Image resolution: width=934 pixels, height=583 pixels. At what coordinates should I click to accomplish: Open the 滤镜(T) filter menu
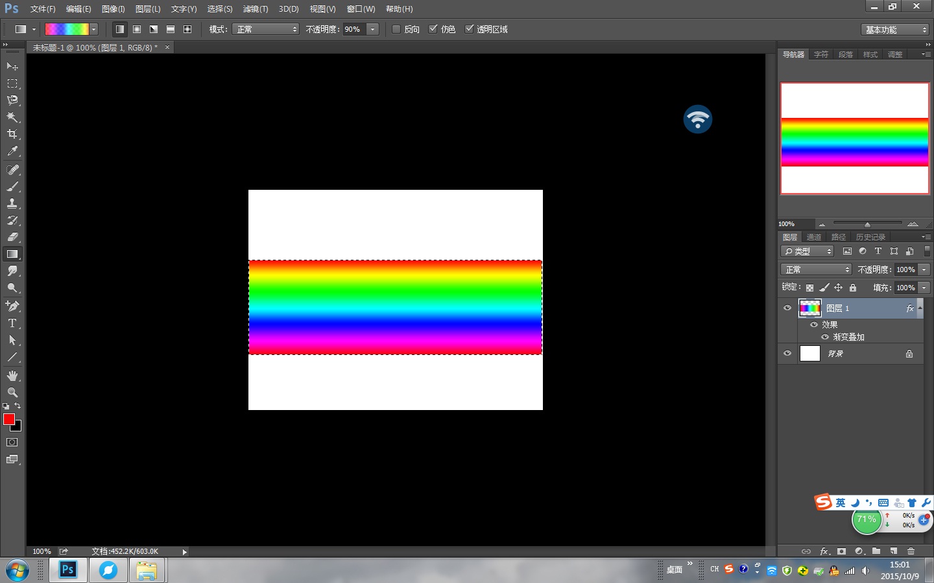pos(255,9)
